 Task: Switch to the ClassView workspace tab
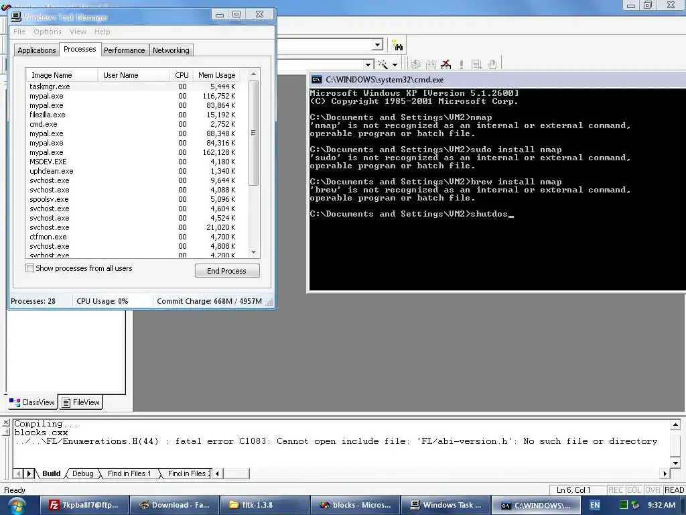click(x=32, y=402)
